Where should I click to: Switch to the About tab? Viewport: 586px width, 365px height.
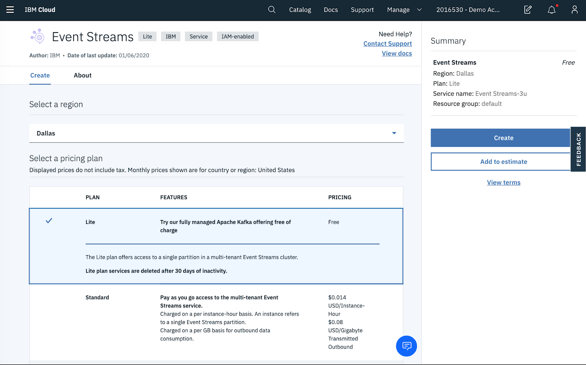pyautogui.click(x=83, y=75)
